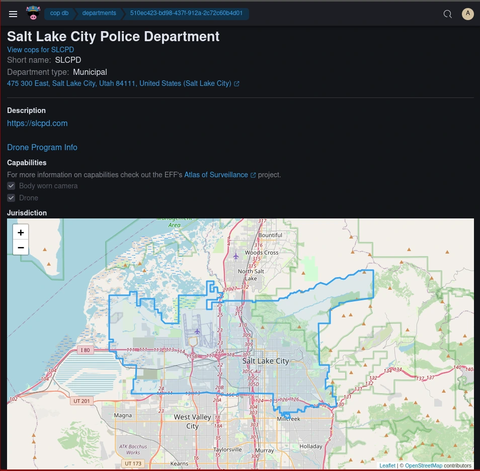Open the department address map link
Viewport: 480px width, 471px height.
(x=119, y=84)
